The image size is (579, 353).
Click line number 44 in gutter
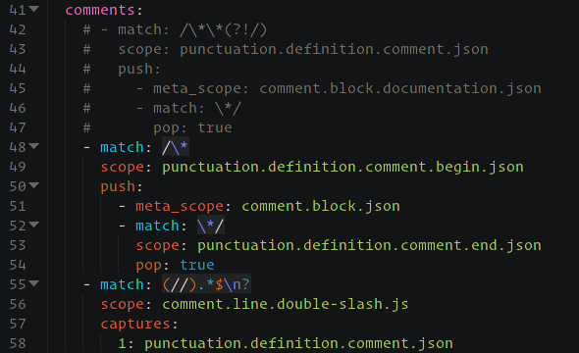click(18, 69)
